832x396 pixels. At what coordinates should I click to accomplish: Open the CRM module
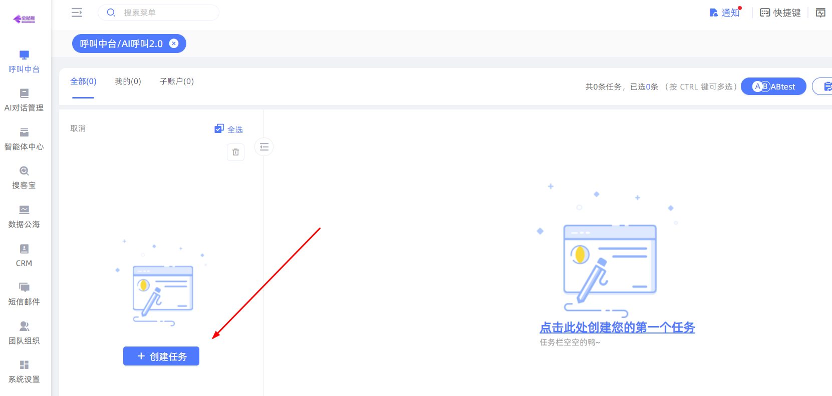[24, 255]
